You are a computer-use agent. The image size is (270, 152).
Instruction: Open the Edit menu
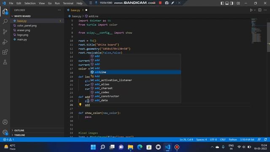(x=19, y=3)
